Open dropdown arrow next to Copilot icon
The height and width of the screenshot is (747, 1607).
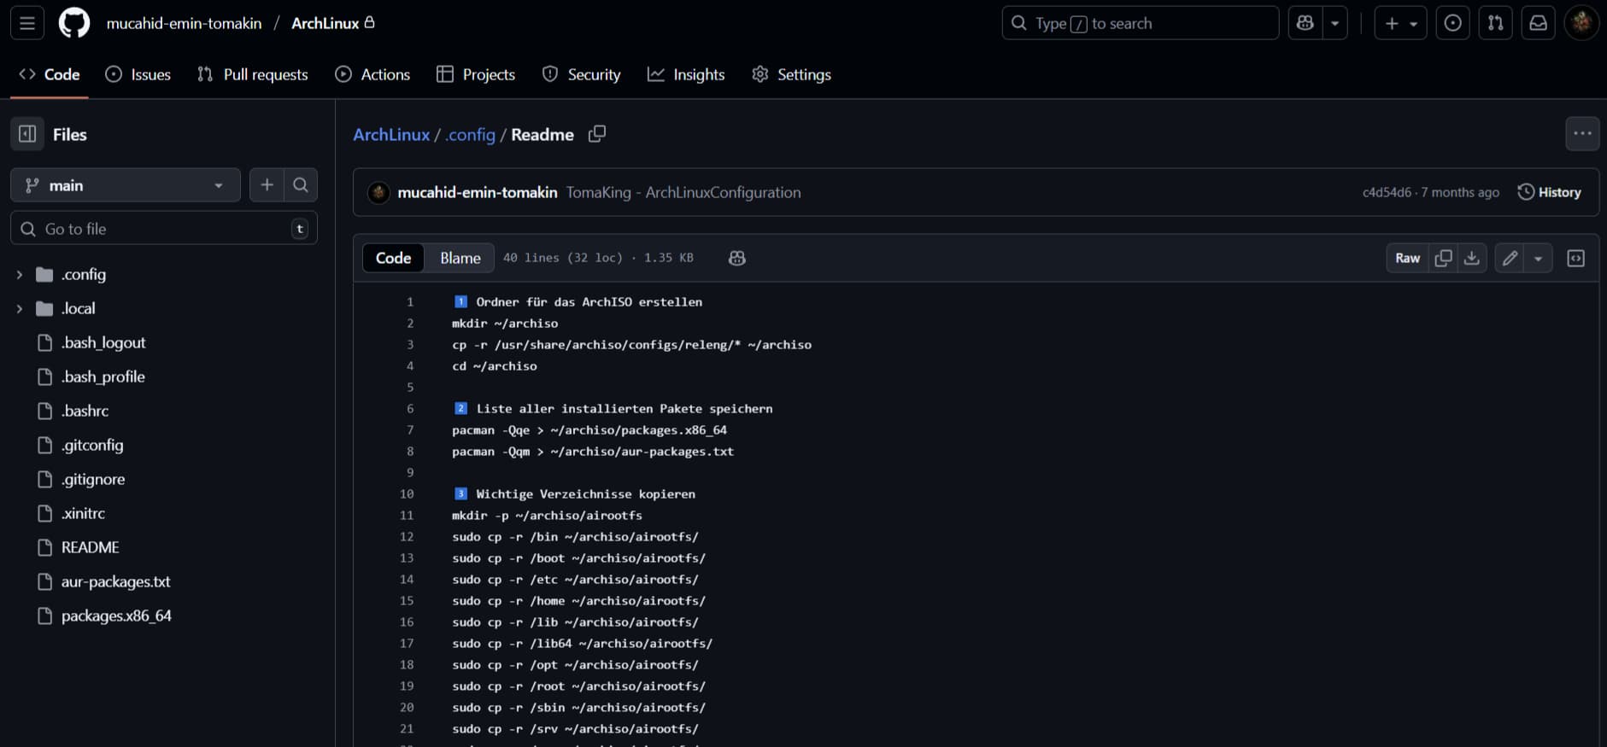pyautogui.click(x=1334, y=23)
